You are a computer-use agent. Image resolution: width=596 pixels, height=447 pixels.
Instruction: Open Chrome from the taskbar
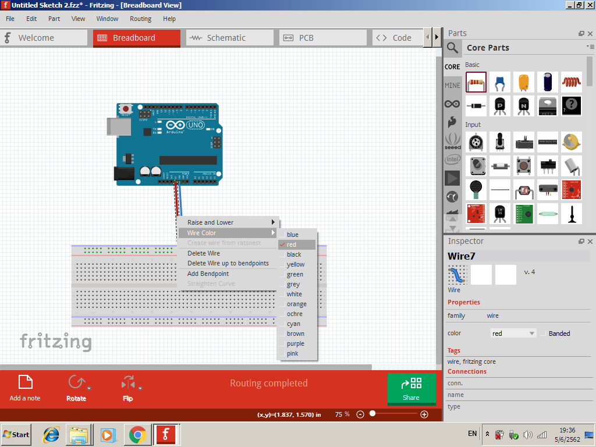pyautogui.click(x=137, y=435)
